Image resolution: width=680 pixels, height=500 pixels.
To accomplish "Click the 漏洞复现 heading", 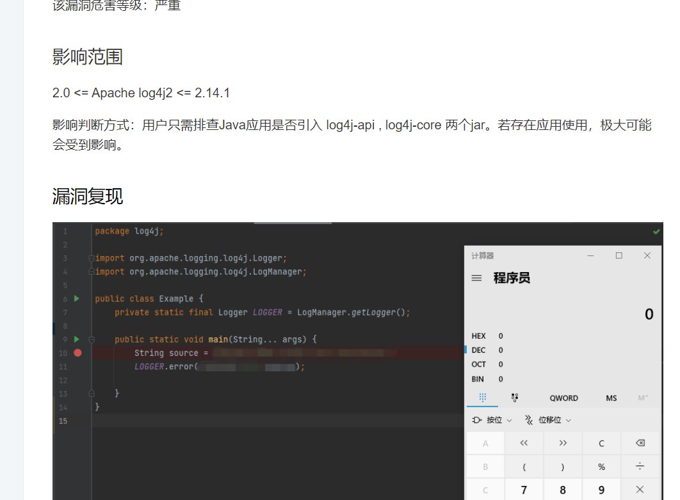I will pos(88,197).
